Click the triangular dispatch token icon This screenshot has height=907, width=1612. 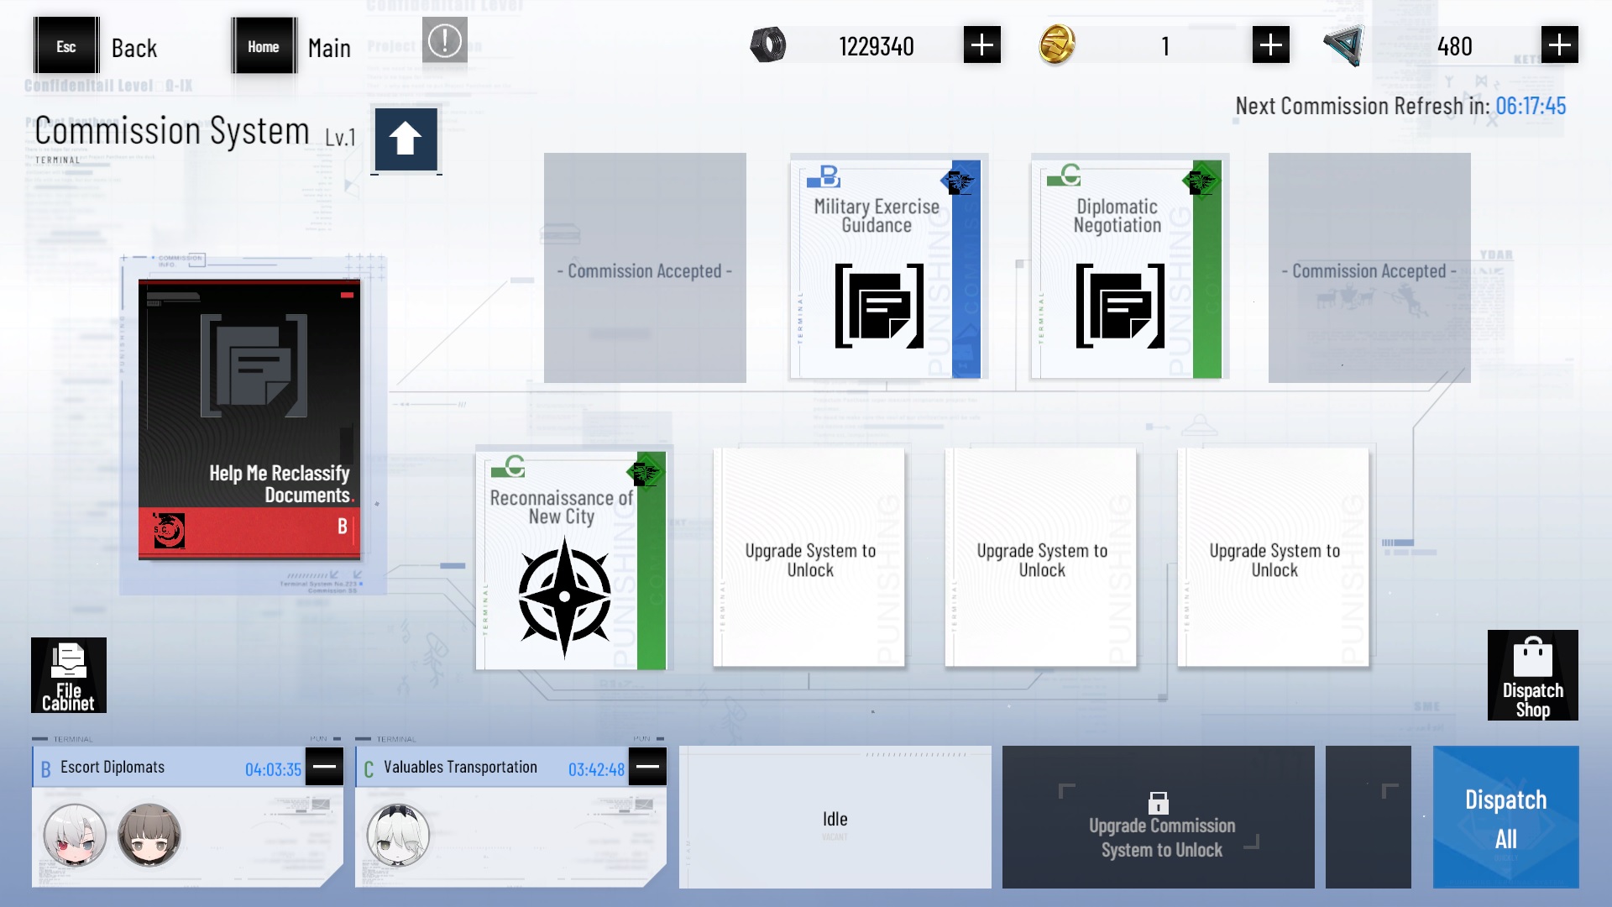(1344, 45)
